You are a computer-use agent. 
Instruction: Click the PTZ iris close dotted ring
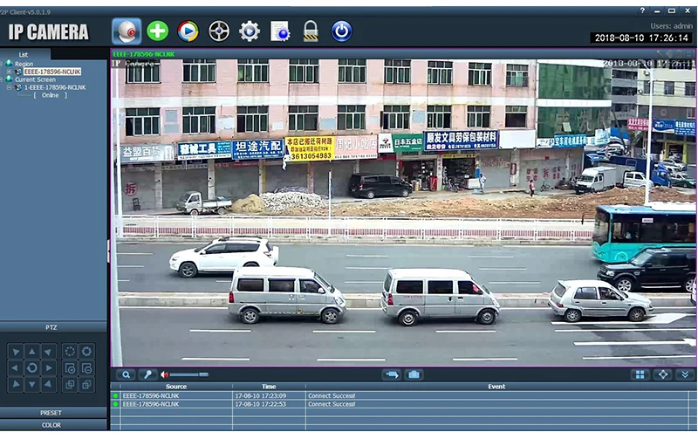pyautogui.click(x=70, y=352)
